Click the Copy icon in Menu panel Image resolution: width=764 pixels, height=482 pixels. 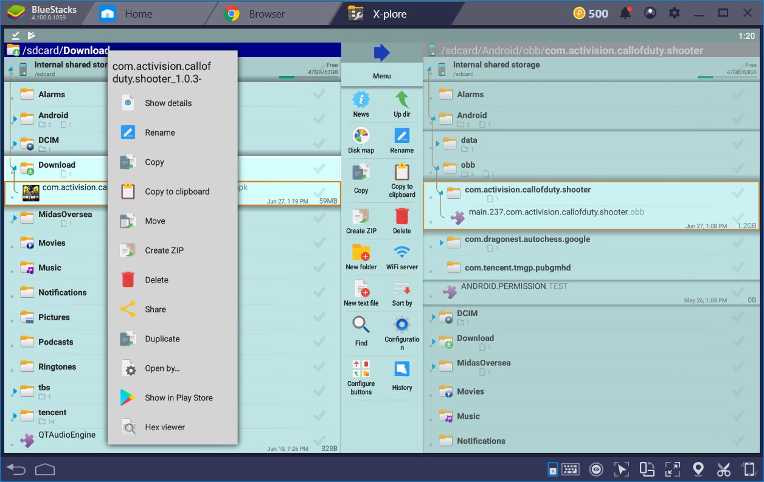point(361,179)
